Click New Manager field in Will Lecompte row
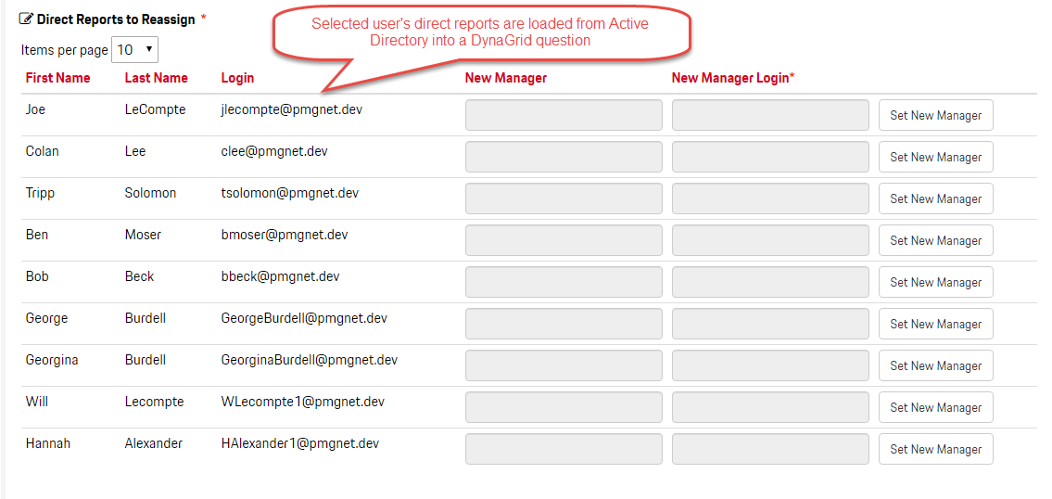The height and width of the screenshot is (499, 1052). [x=564, y=406]
